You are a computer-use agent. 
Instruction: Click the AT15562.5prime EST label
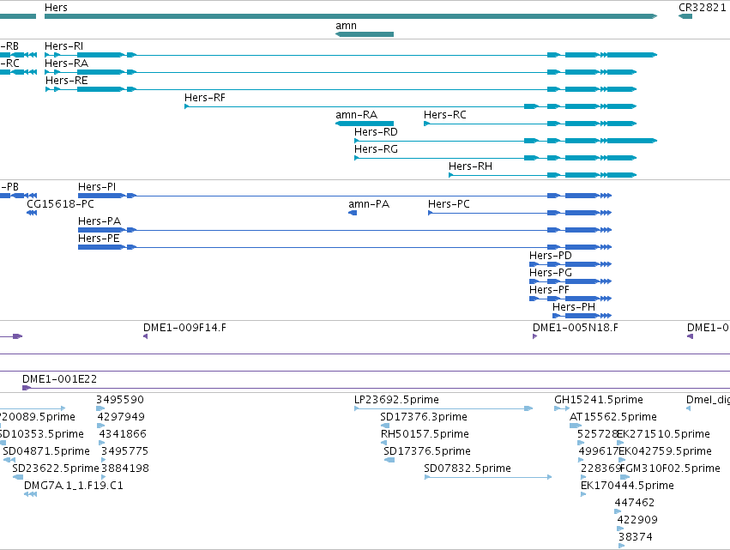click(x=613, y=417)
